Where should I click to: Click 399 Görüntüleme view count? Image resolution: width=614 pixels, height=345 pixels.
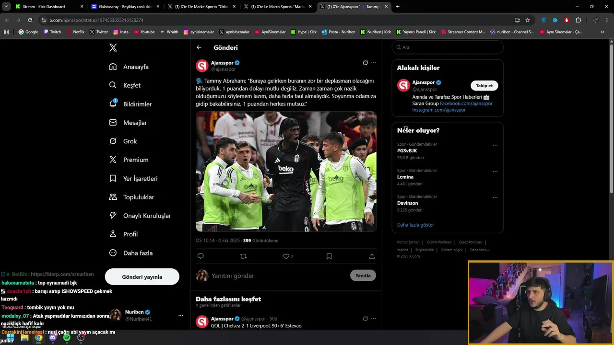click(260, 241)
